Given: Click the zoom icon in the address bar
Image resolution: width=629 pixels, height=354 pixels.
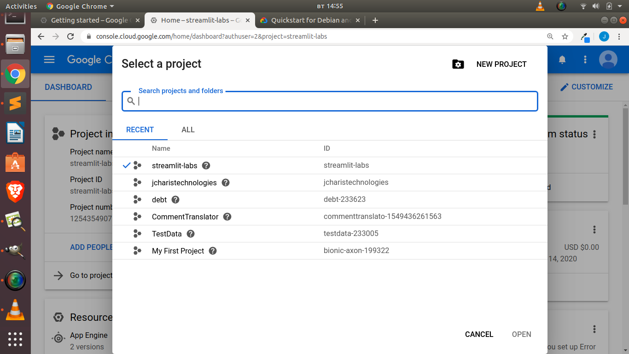Looking at the screenshot, I should tap(550, 36).
